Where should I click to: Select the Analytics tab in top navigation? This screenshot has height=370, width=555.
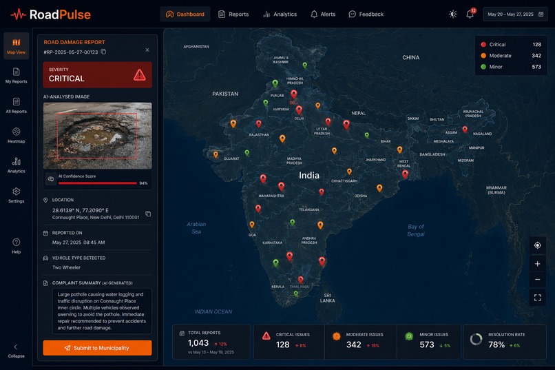pyautogui.click(x=280, y=14)
